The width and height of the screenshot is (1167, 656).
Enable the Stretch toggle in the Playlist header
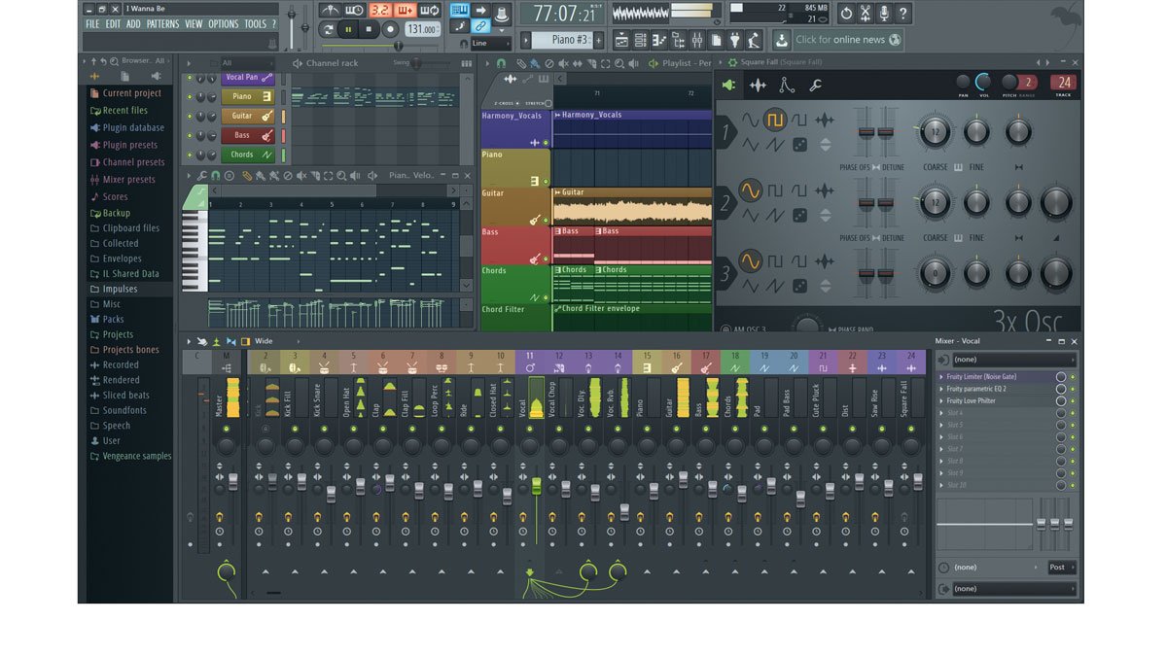[x=548, y=102]
